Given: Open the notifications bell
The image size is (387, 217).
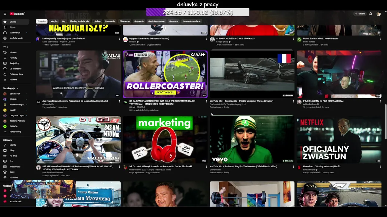Looking at the screenshot, I should pyautogui.click(x=371, y=14).
